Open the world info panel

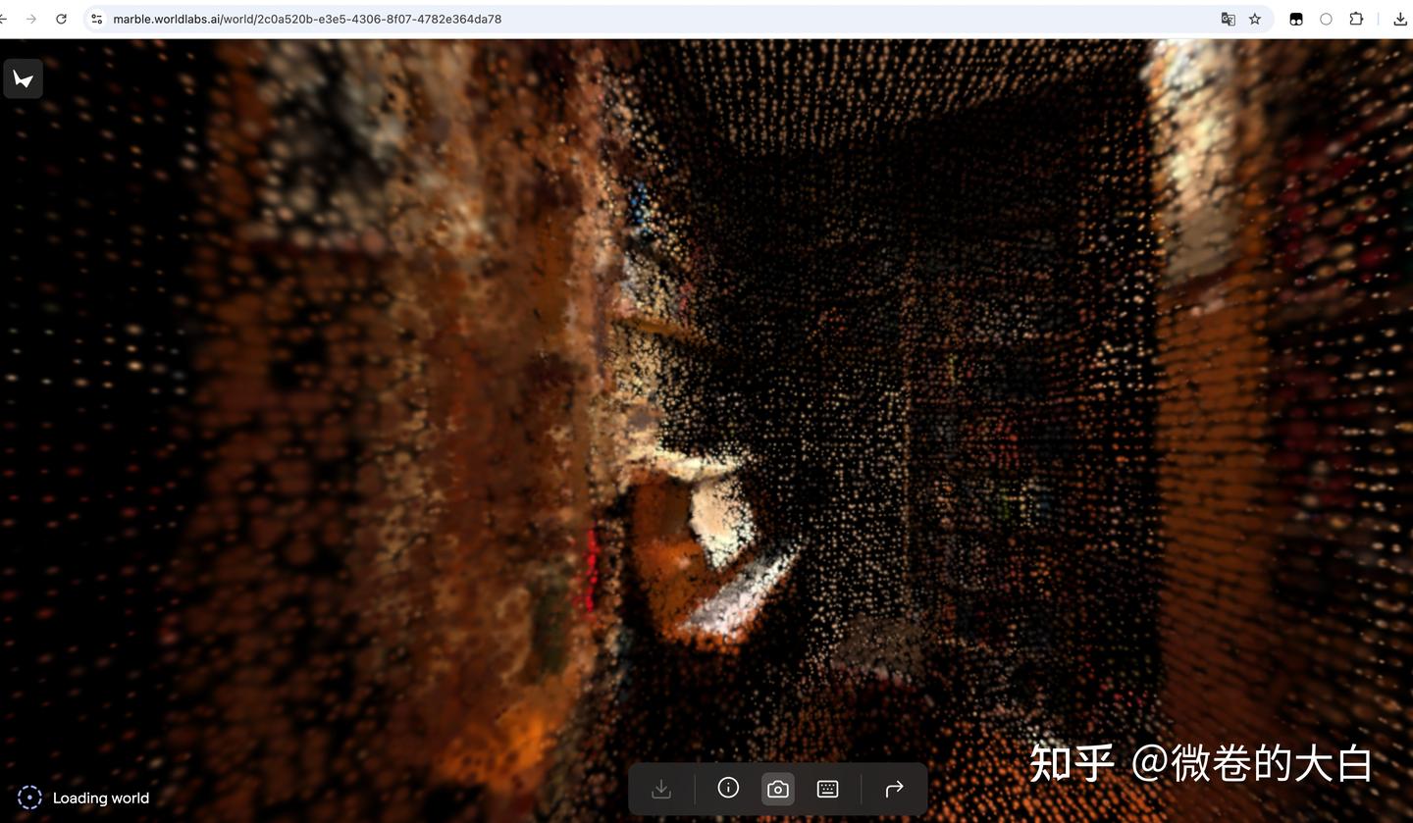tap(728, 788)
